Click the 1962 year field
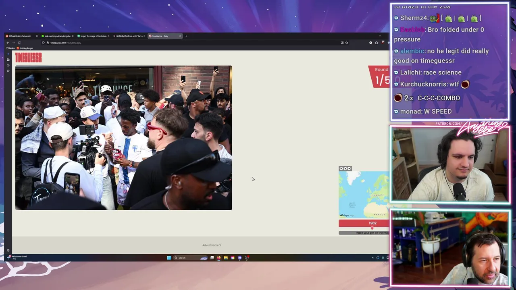The height and width of the screenshot is (290, 516). 372,223
